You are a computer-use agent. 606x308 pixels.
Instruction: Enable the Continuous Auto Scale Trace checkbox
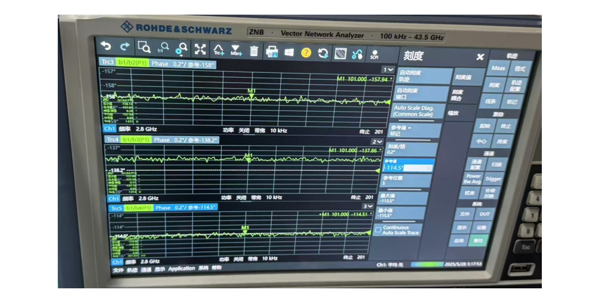pos(378,230)
